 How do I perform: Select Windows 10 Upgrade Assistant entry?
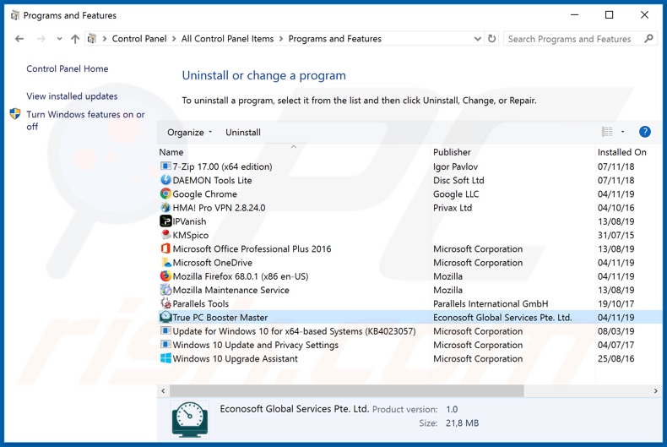tap(410, 358)
